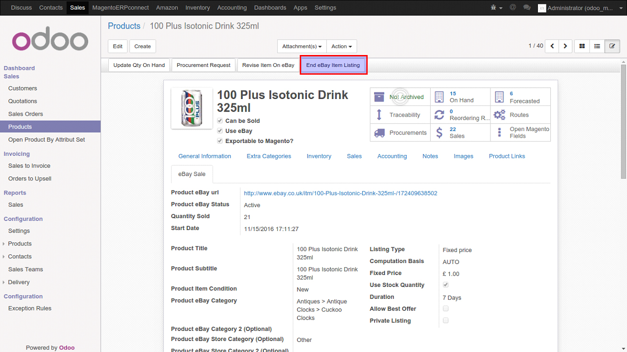This screenshot has height=352, width=627.
Task: Click the Sales dollar icon
Action: [x=439, y=132]
